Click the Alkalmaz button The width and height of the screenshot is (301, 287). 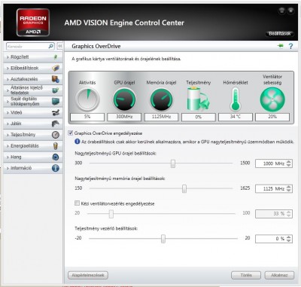279,275
